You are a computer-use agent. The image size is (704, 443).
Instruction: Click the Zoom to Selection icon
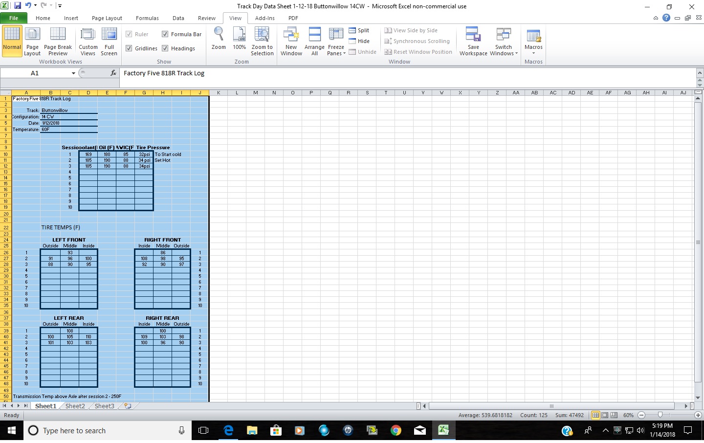point(262,42)
